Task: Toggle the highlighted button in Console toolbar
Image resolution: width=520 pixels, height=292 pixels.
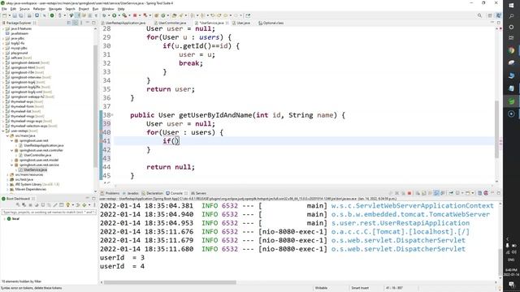Action: point(436,193)
